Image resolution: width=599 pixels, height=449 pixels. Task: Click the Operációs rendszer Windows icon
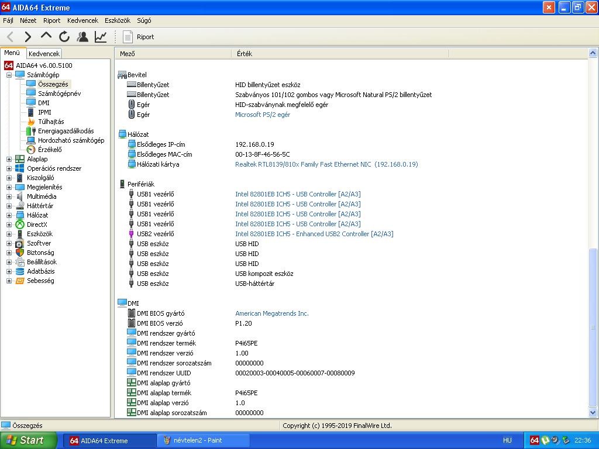tap(20, 168)
